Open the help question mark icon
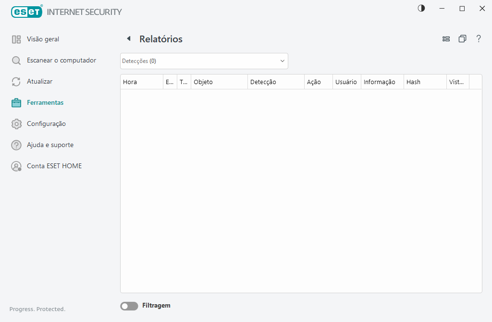This screenshot has width=492, height=322. coord(479,39)
